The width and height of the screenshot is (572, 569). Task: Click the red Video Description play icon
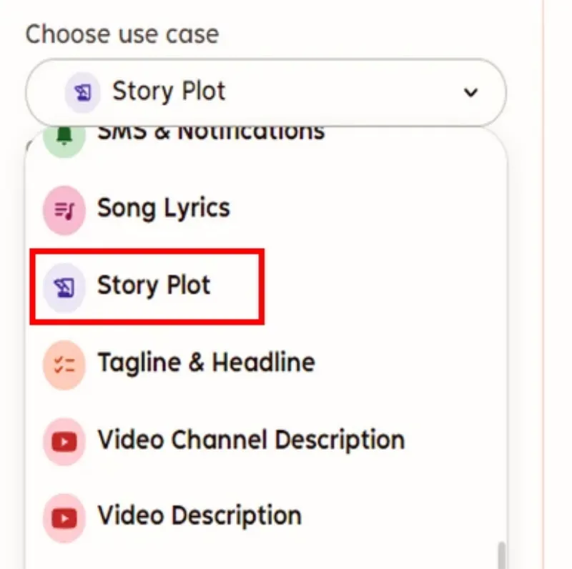tap(64, 518)
